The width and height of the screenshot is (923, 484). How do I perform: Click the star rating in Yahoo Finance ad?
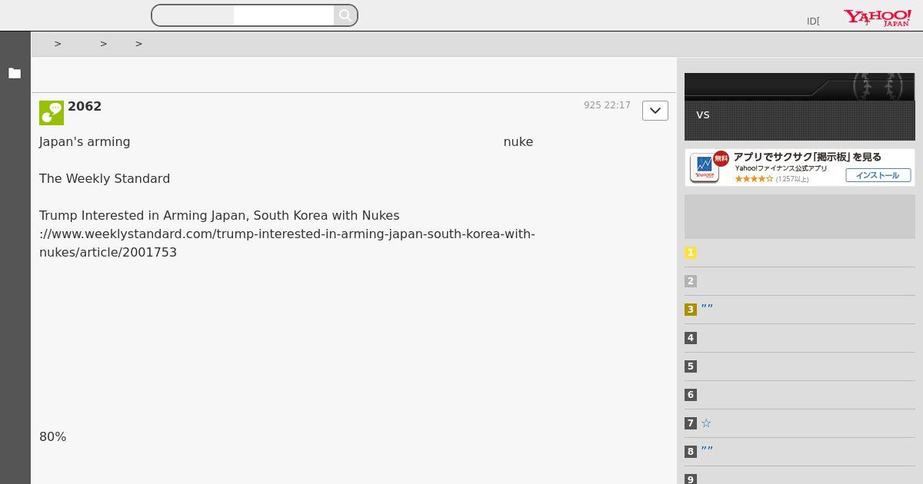click(754, 179)
